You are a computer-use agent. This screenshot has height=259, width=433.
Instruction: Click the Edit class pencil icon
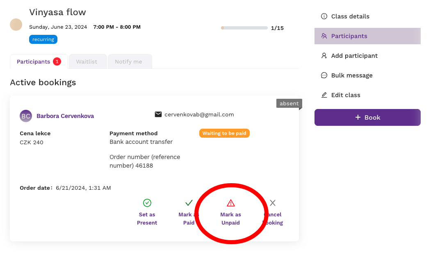[324, 95]
